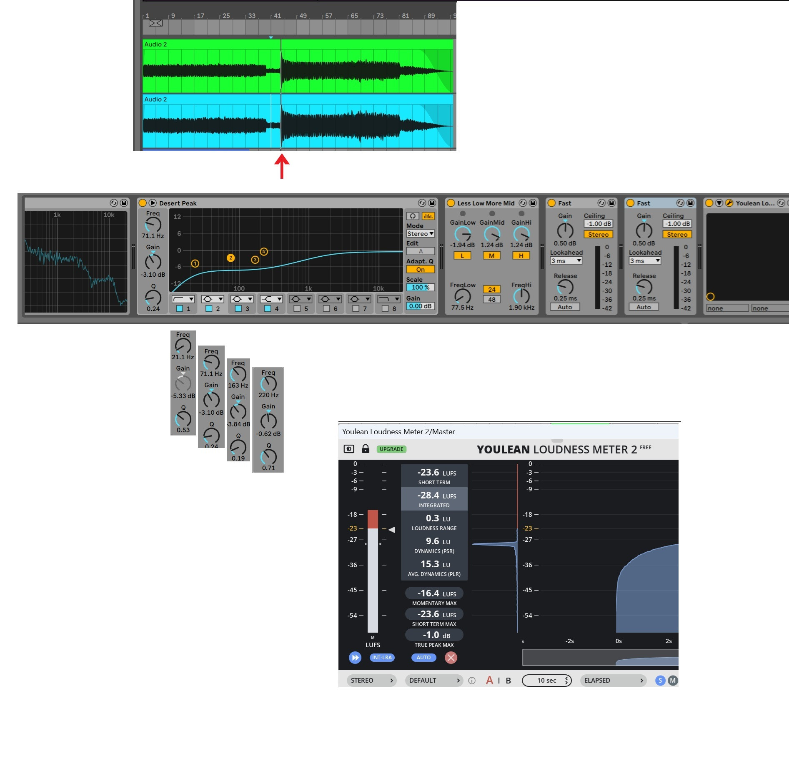This screenshot has height=761, width=789.
Task: Enable EQ audition headphone mode
Action: (x=413, y=216)
